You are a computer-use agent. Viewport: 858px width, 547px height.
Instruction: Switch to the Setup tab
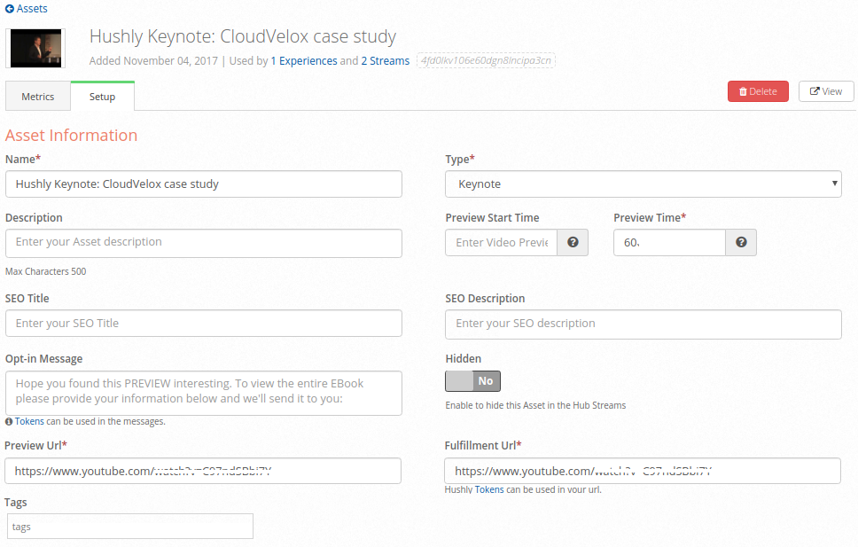tap(102, 97)
